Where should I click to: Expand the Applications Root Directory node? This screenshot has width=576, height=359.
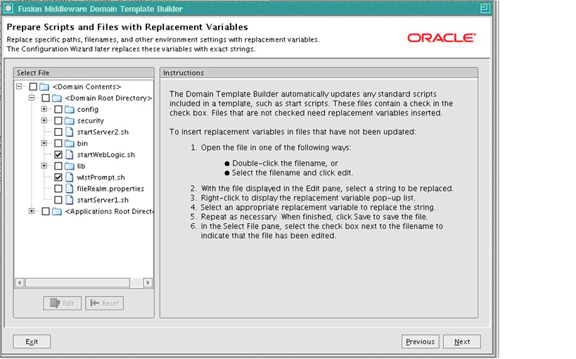(32, 211)
